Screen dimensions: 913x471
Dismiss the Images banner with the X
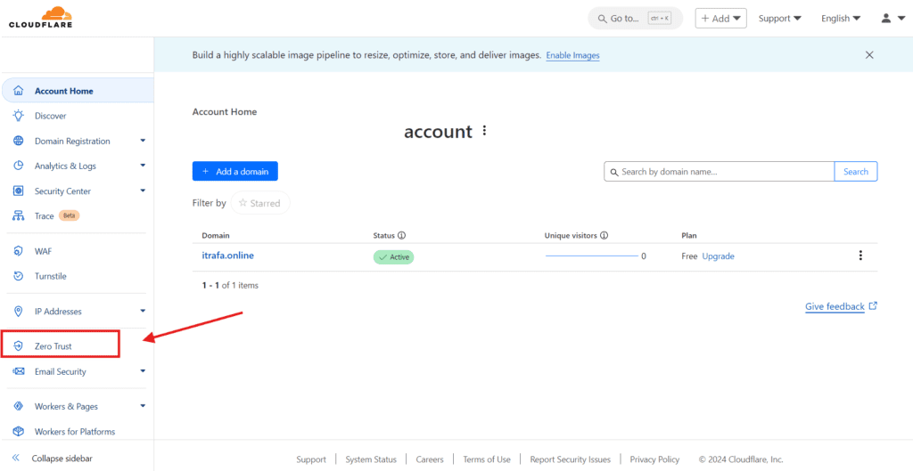pos(869,55)
